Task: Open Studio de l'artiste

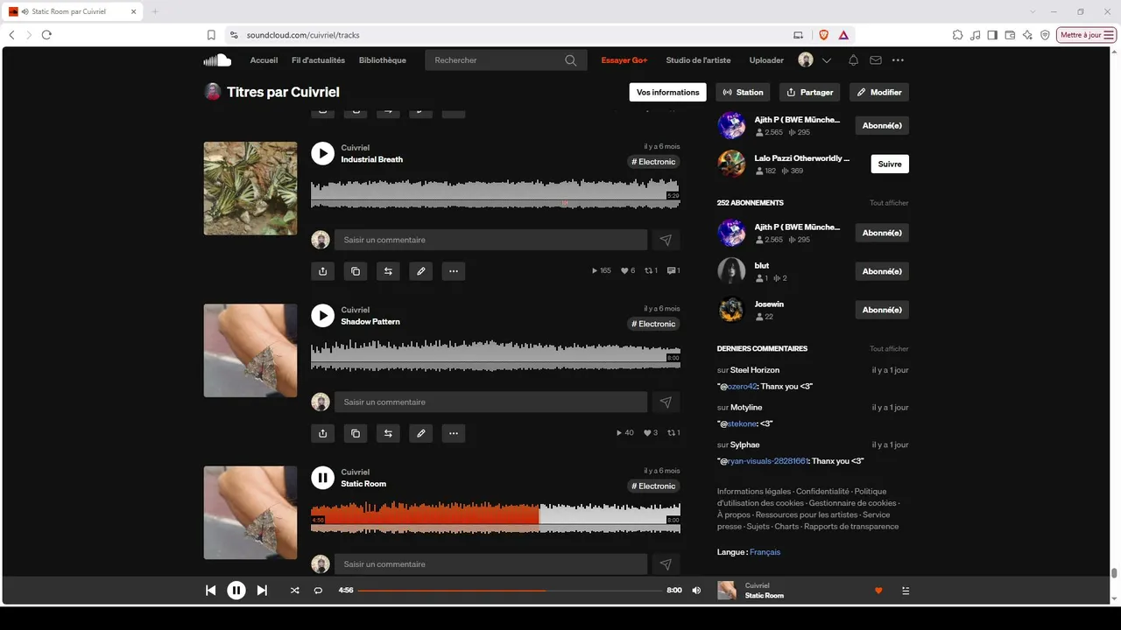Action: (x=698, y=60)
